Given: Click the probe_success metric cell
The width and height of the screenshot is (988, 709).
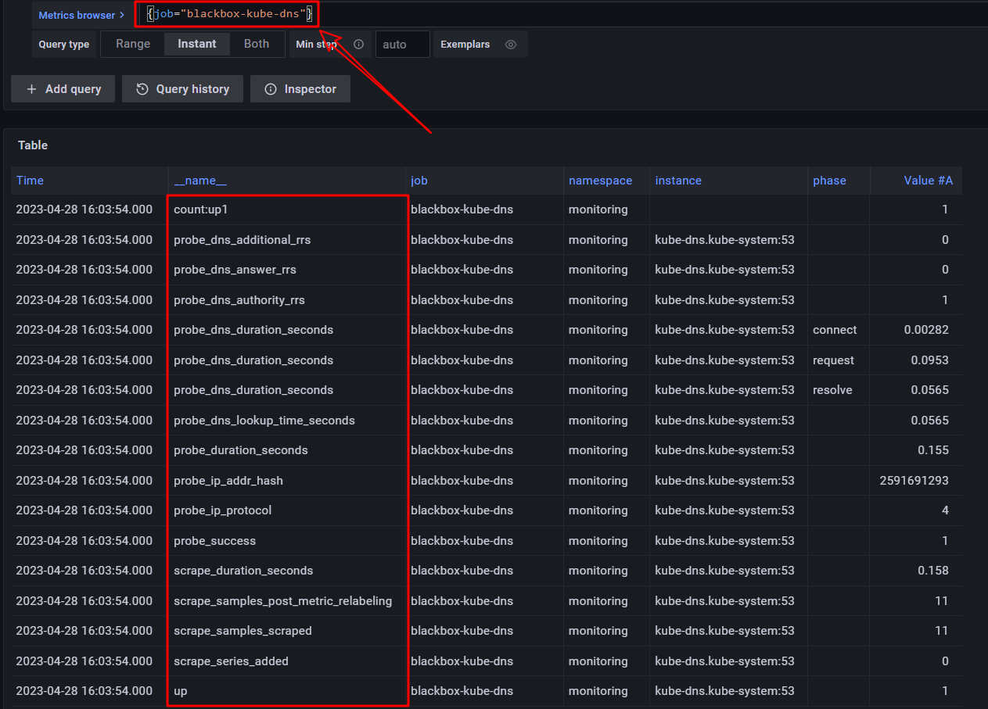Looking at the screenshot, I should point(215,541).
